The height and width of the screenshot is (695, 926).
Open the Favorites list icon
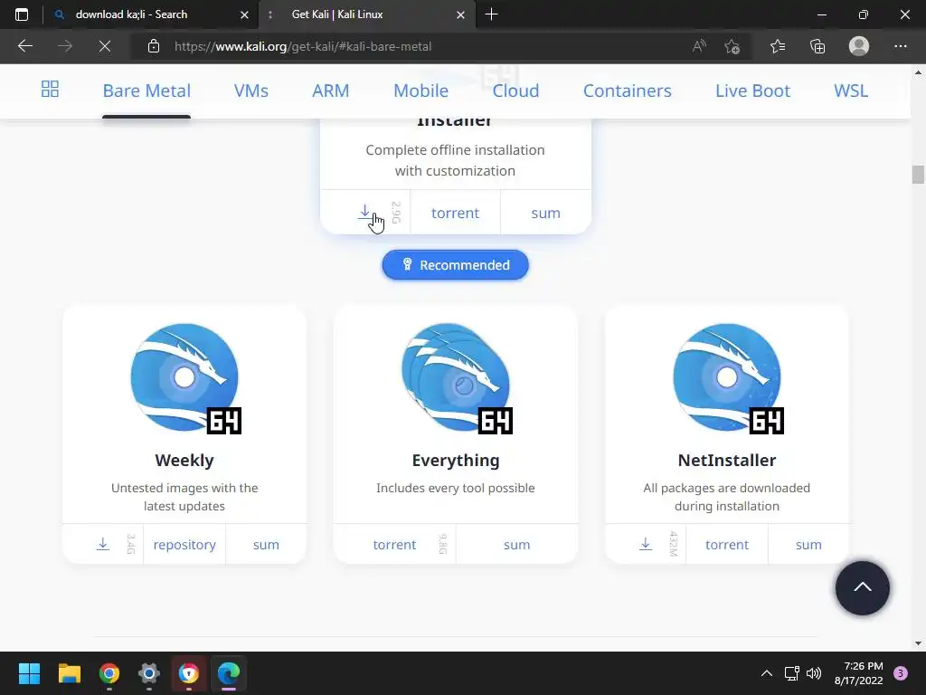[778, 46]
